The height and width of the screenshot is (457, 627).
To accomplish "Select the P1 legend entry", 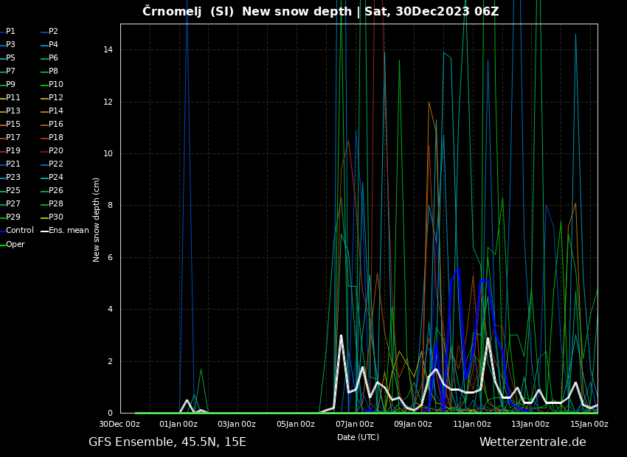I will (x=10, y=32).
